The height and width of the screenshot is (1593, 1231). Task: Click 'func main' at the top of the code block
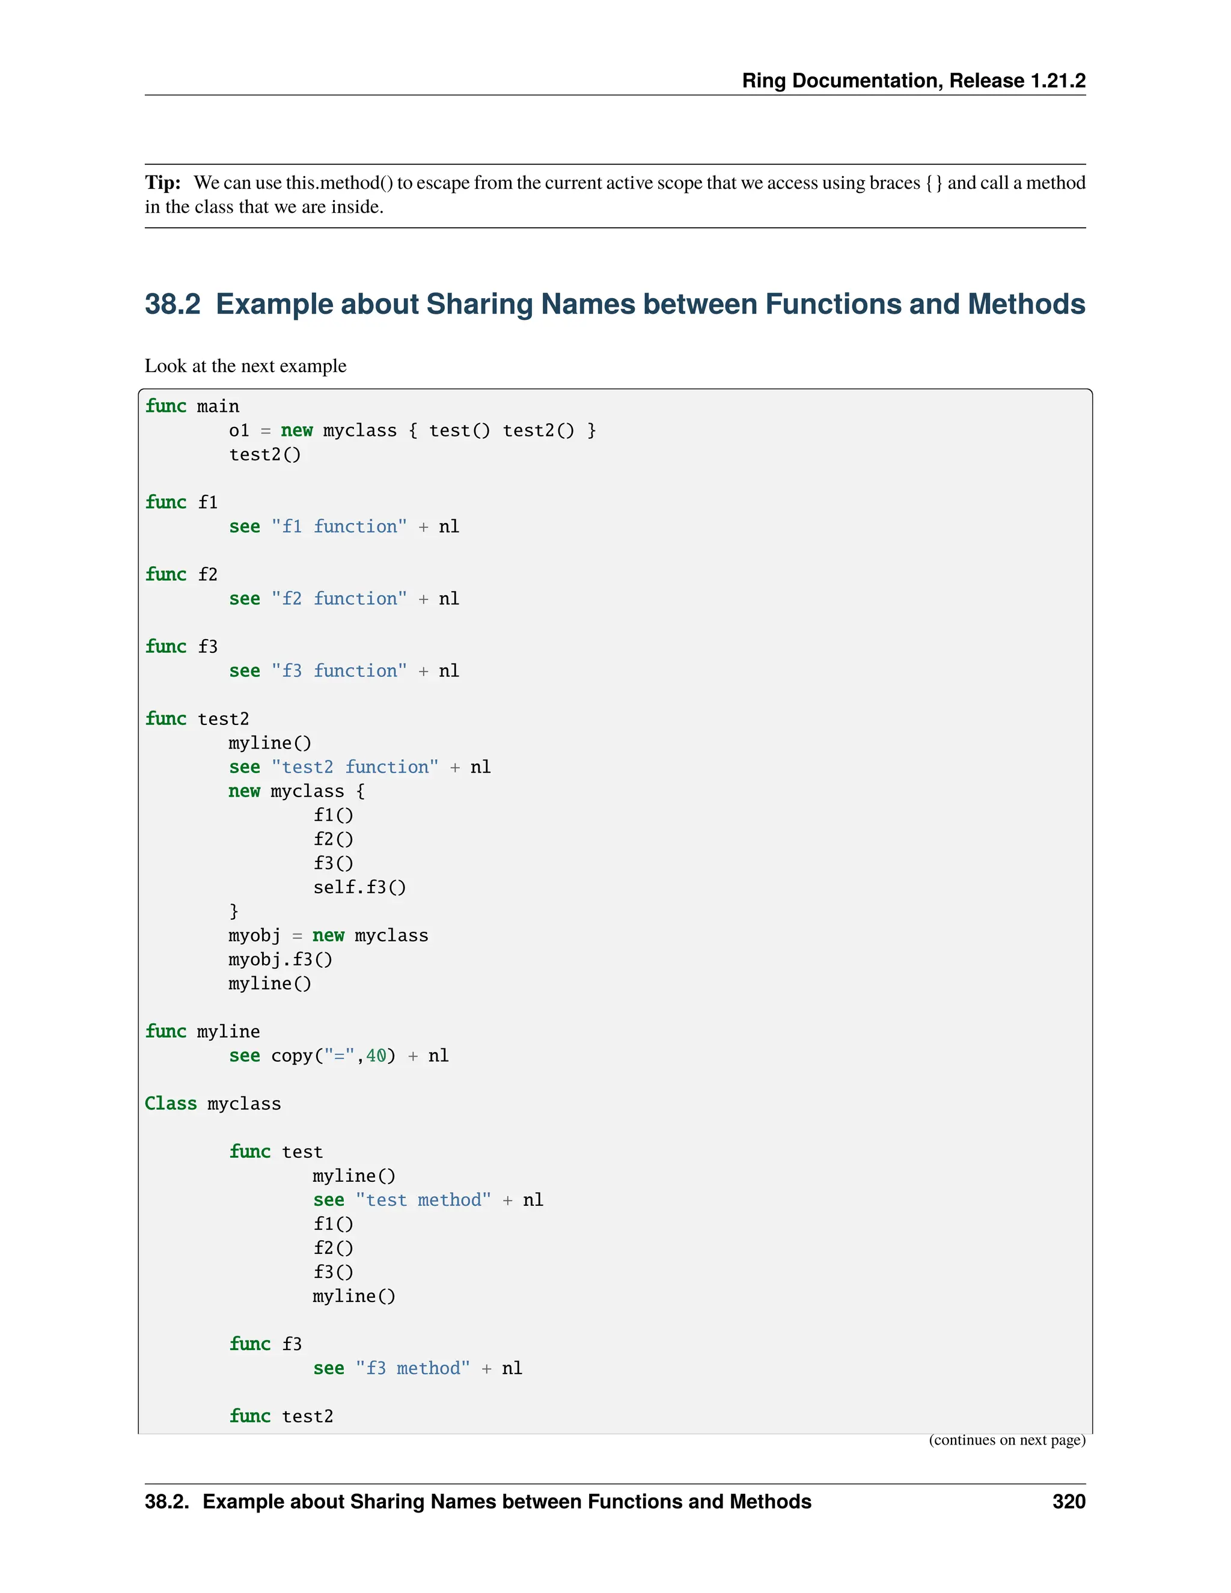[x=192, y=406]
